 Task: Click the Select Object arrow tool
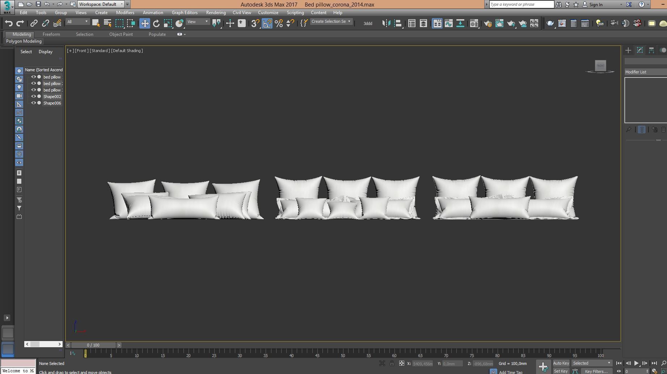(96, 24)
